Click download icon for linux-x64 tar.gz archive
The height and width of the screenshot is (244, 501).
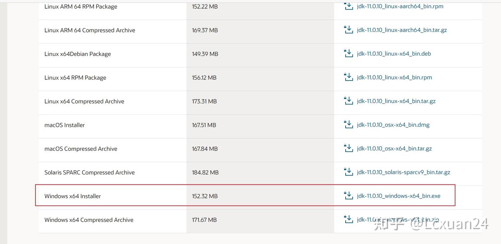(x=348, y=101)
